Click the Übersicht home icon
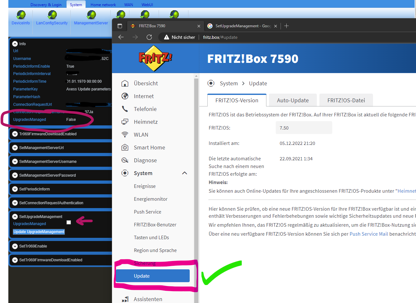Image resolution: width=416 pixels, height=303 pixels. (x=125, y=83)
